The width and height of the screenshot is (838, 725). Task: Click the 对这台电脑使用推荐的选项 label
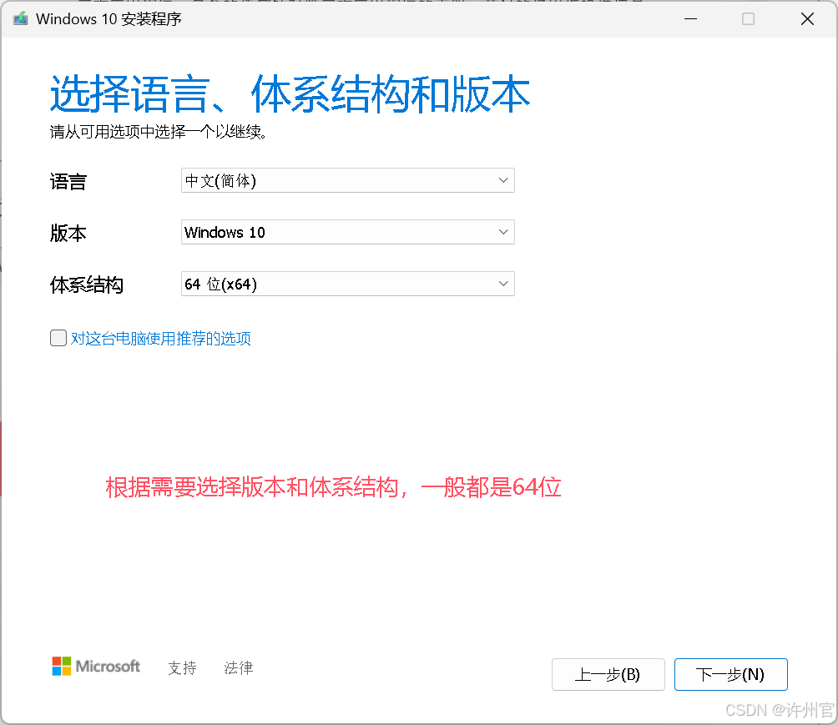(161, 338)
